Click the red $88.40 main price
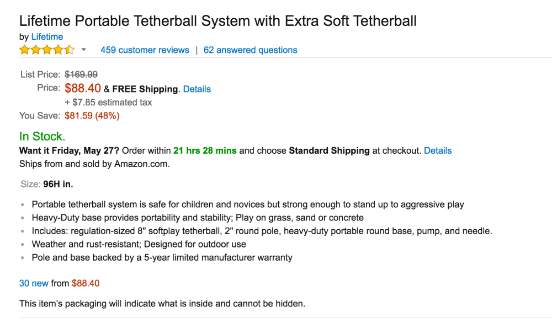The image size is (552, 329). (83, 88)
